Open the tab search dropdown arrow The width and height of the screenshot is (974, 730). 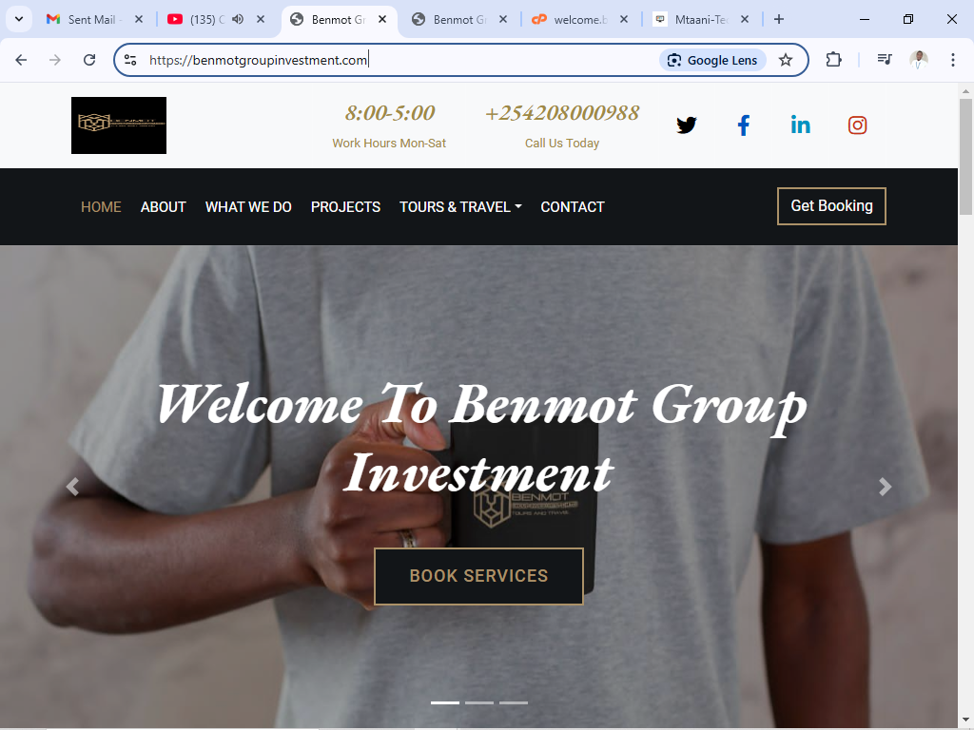click(x=19, y=19)
